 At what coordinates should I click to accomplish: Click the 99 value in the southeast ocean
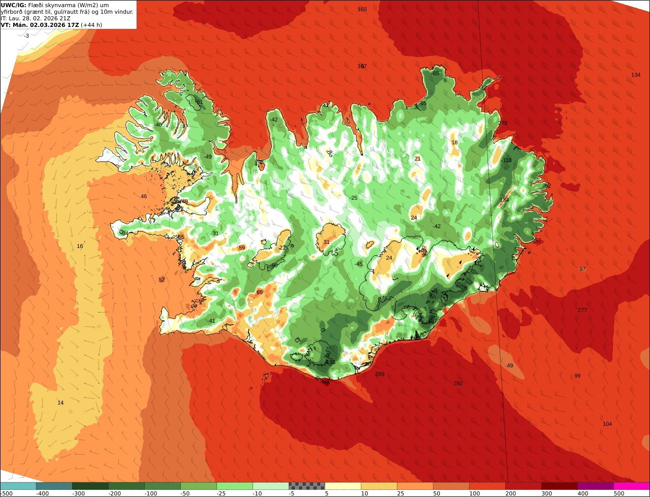(577, 376)
